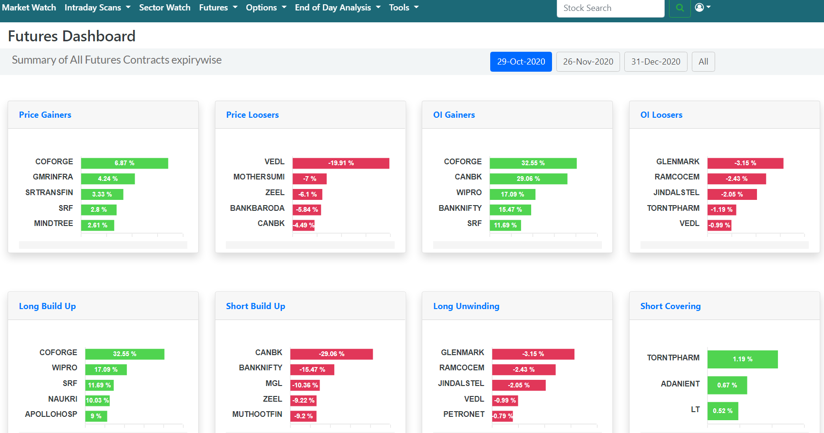Viewport: 824px width, 433px height.
Task: Show All expiries
Action: [703, 62]
